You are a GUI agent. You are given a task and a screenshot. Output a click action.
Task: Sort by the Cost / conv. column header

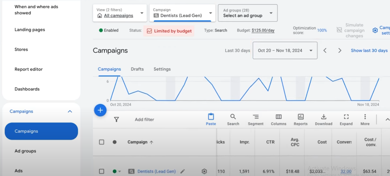click(x=370, y=142)
